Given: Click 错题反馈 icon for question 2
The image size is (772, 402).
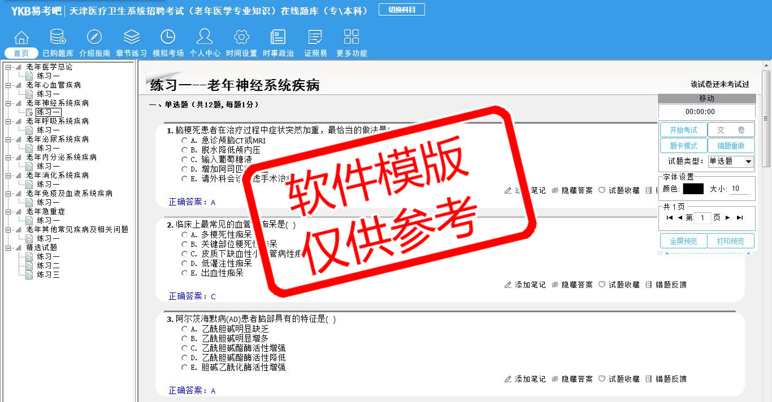Looking at the screenshot, I should 648,285.
